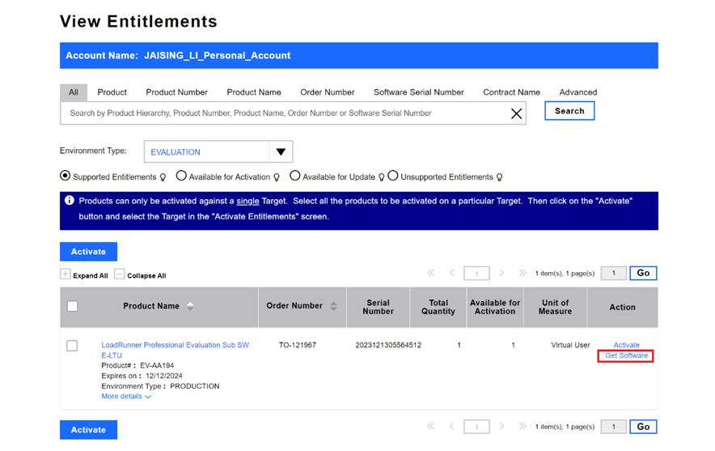Sort by Order Number column arrows
715x451 pixels.
[x=334, y=306]
